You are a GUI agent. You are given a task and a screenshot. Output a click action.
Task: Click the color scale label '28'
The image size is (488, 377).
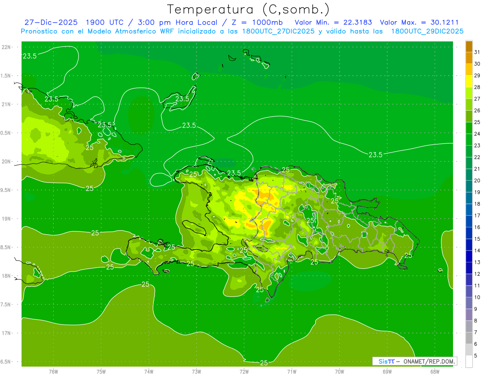pyautogui.click(x=477, y=87)
